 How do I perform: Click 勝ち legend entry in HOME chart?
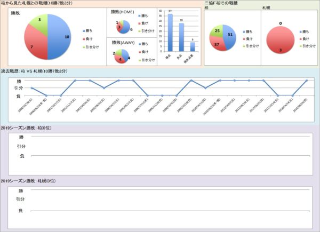click(x=143, y=15)
